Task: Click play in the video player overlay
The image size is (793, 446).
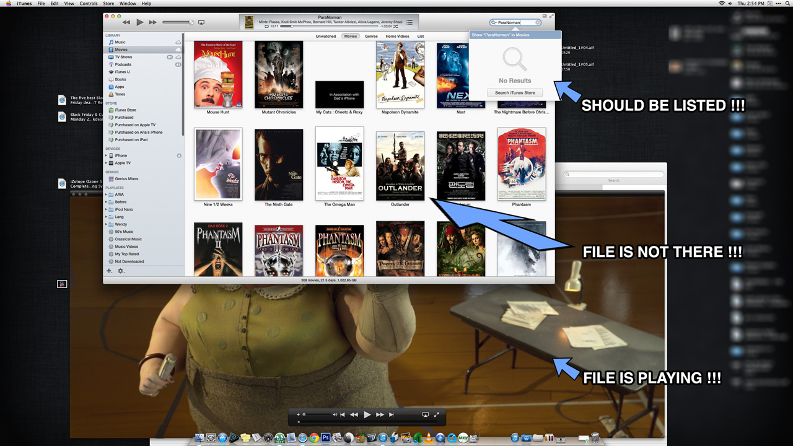Action: click(367, 414)
